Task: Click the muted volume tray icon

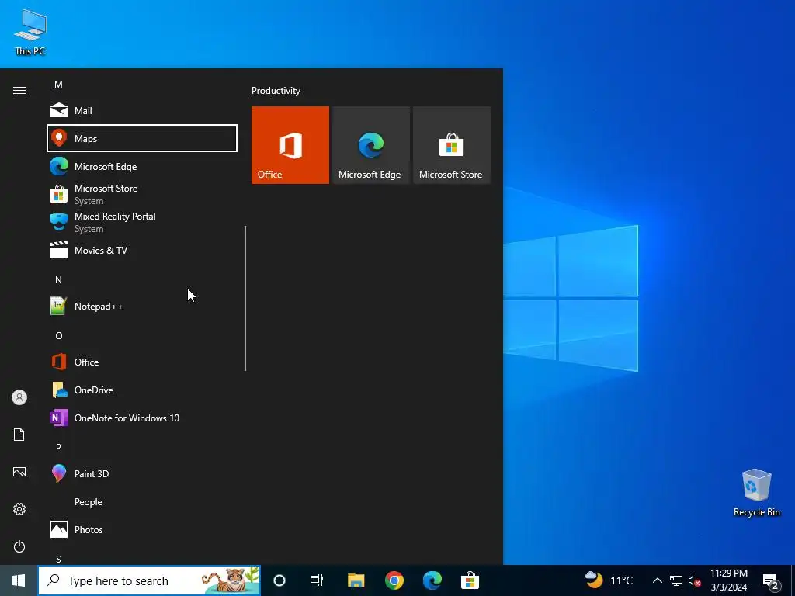Action: [x=694, y=580]
